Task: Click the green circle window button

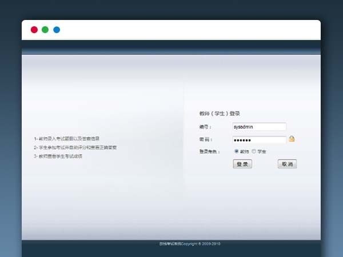Action: [45, 30]
